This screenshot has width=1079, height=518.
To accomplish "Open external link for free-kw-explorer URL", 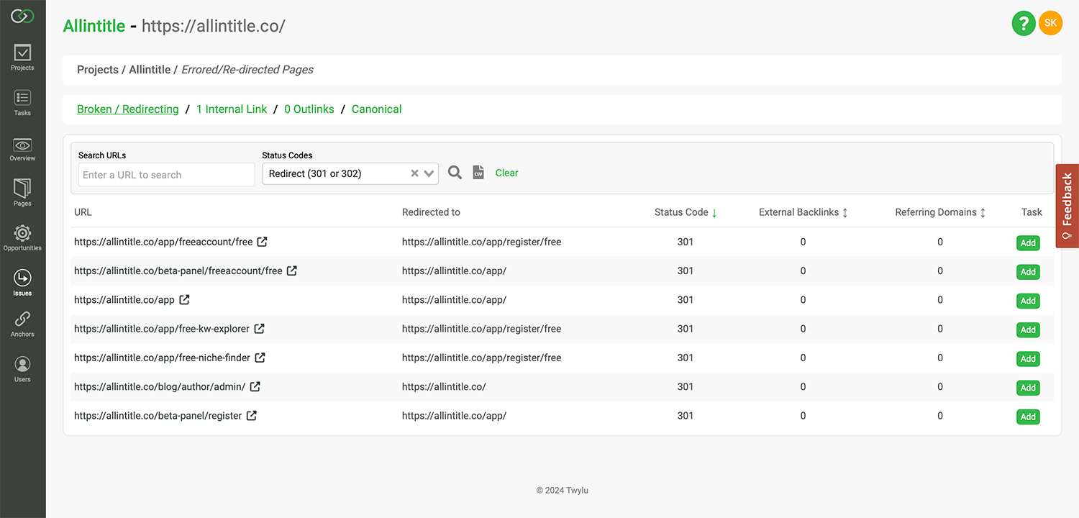I will coord(260,328).
